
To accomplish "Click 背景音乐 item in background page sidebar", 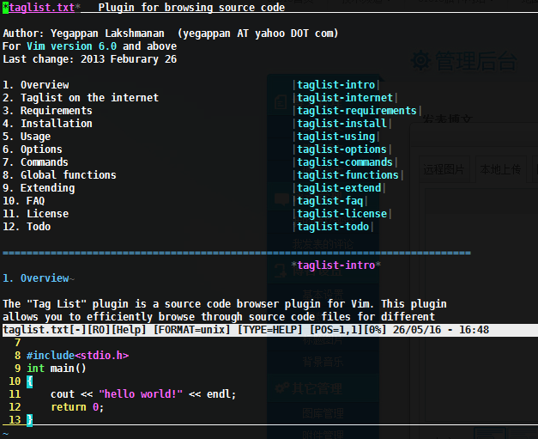I will pyautogui.click(x=323, y=362).
